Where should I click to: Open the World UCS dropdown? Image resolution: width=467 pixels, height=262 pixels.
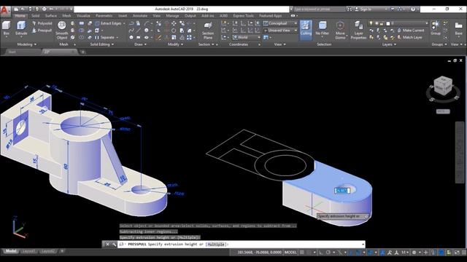247,37
